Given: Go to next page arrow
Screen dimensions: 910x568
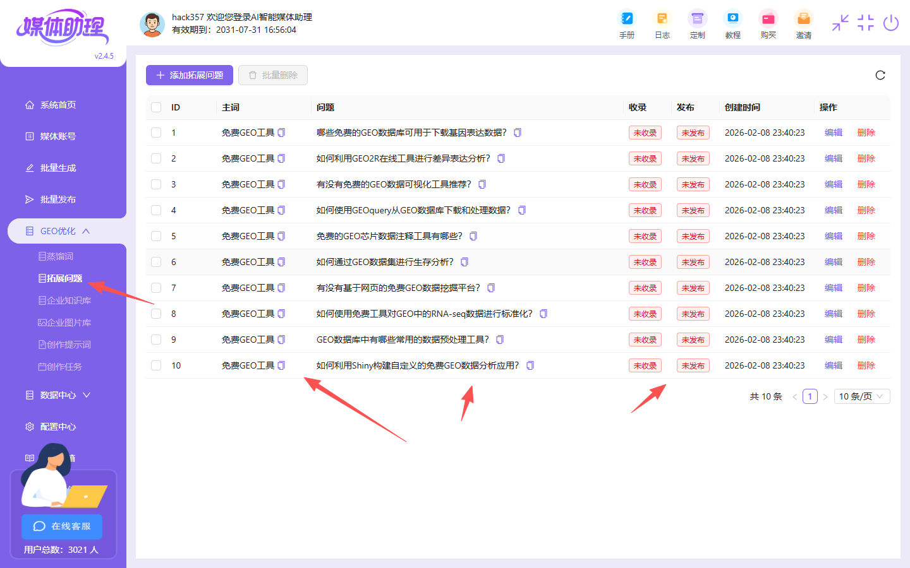Looking at the screenshot, I should click(x=825, y=396).
